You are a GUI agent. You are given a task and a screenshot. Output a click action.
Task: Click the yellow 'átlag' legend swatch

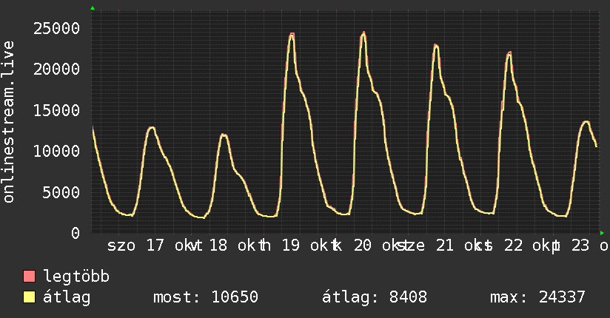[29, 297]
